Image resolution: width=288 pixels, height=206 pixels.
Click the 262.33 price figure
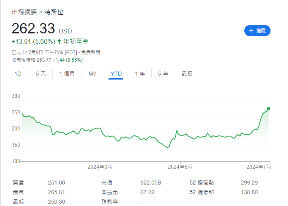[x=34, y=29]
